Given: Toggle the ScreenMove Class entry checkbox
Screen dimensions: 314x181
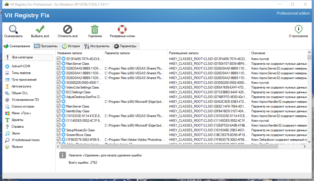Looking at the screenshot, I should click(58, 135).
